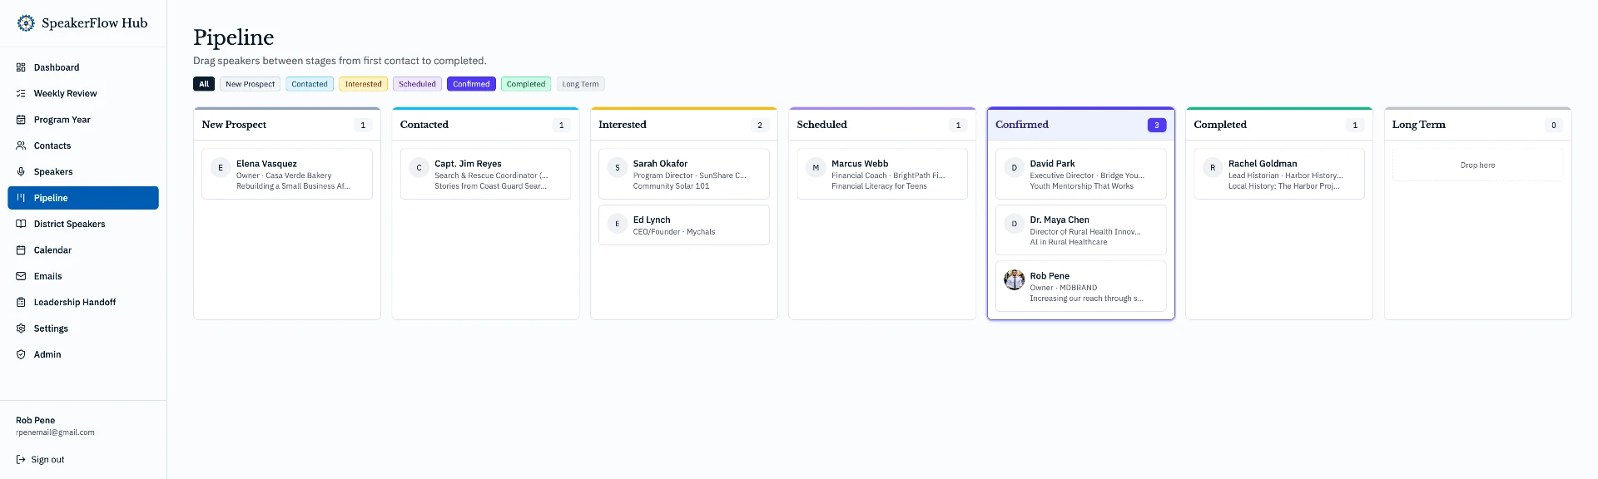Open Sarah Okafor card
The image size is (1598, 479).
point(684,174)
